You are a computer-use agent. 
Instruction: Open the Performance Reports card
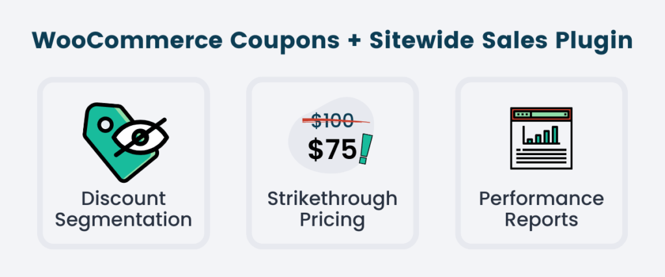coord(542,163)
